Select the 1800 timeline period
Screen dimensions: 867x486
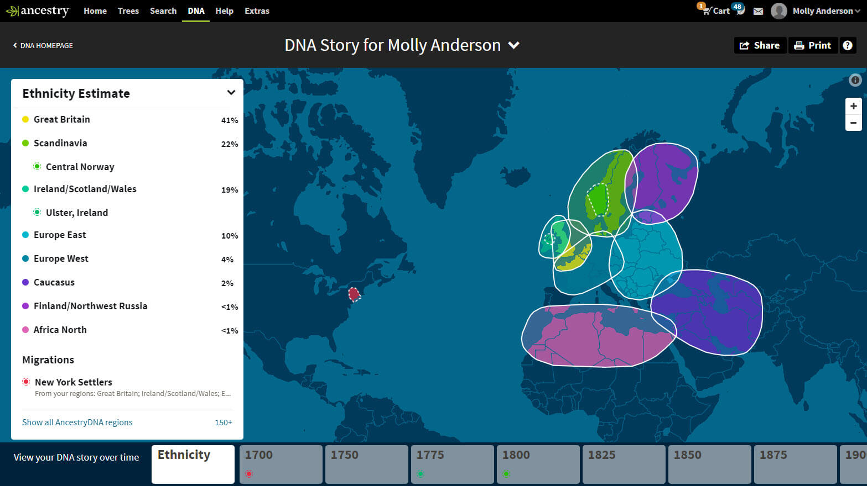[x=538, y=464]
